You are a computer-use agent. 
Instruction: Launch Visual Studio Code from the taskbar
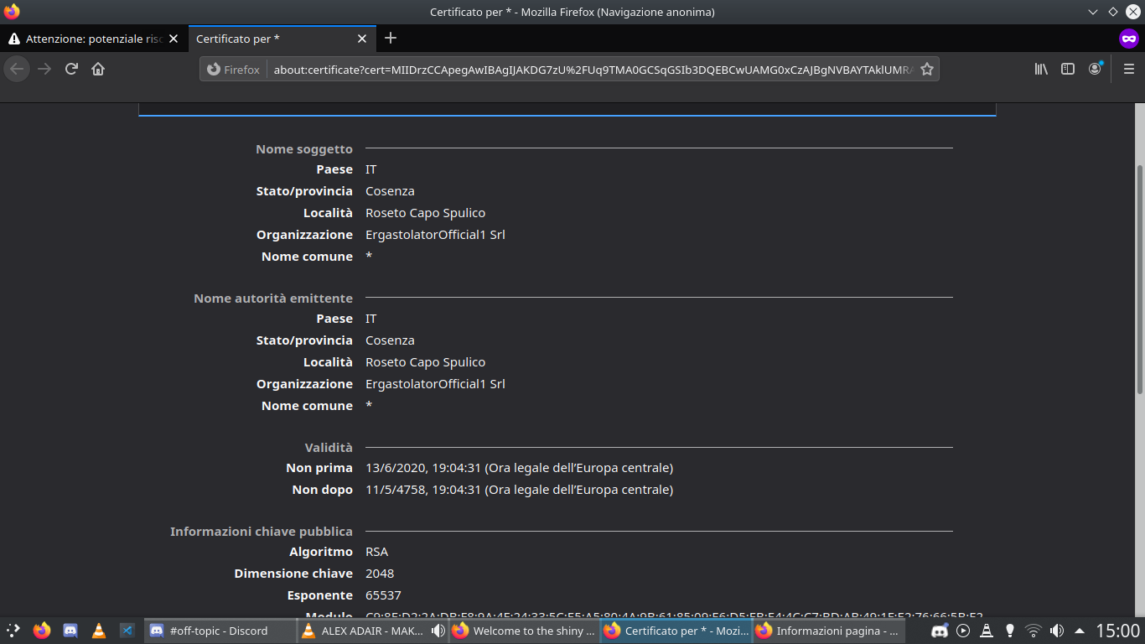[127, 631]
